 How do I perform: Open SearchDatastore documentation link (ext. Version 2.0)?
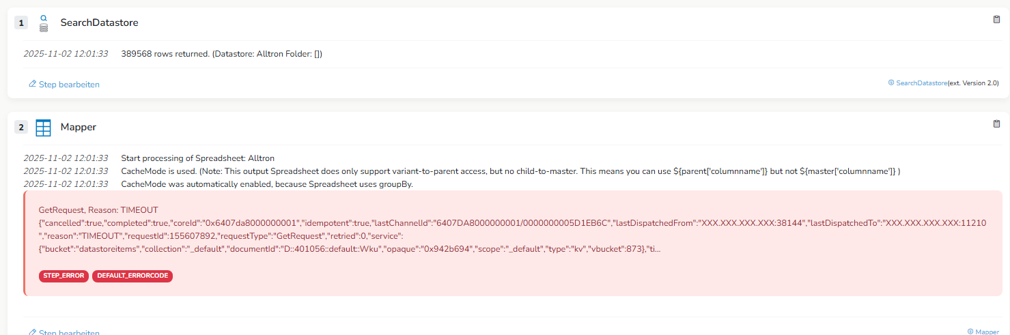coord(921,83)
